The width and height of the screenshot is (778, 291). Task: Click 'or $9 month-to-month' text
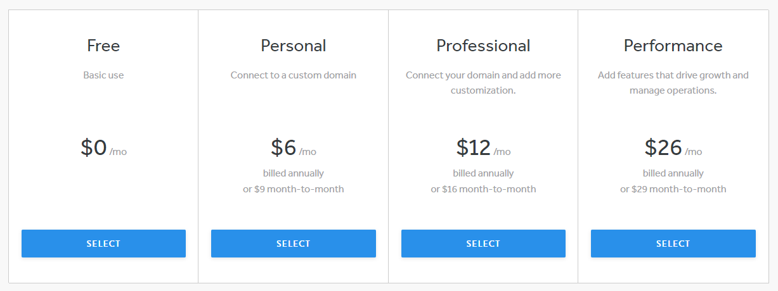tap(294, 189)
